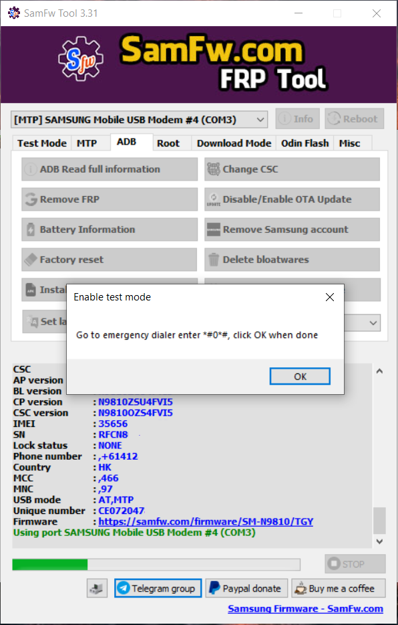Click the device manager icon button
This screenshot has width=398, height=625.
pyautogui.click(x=97, y=588)
